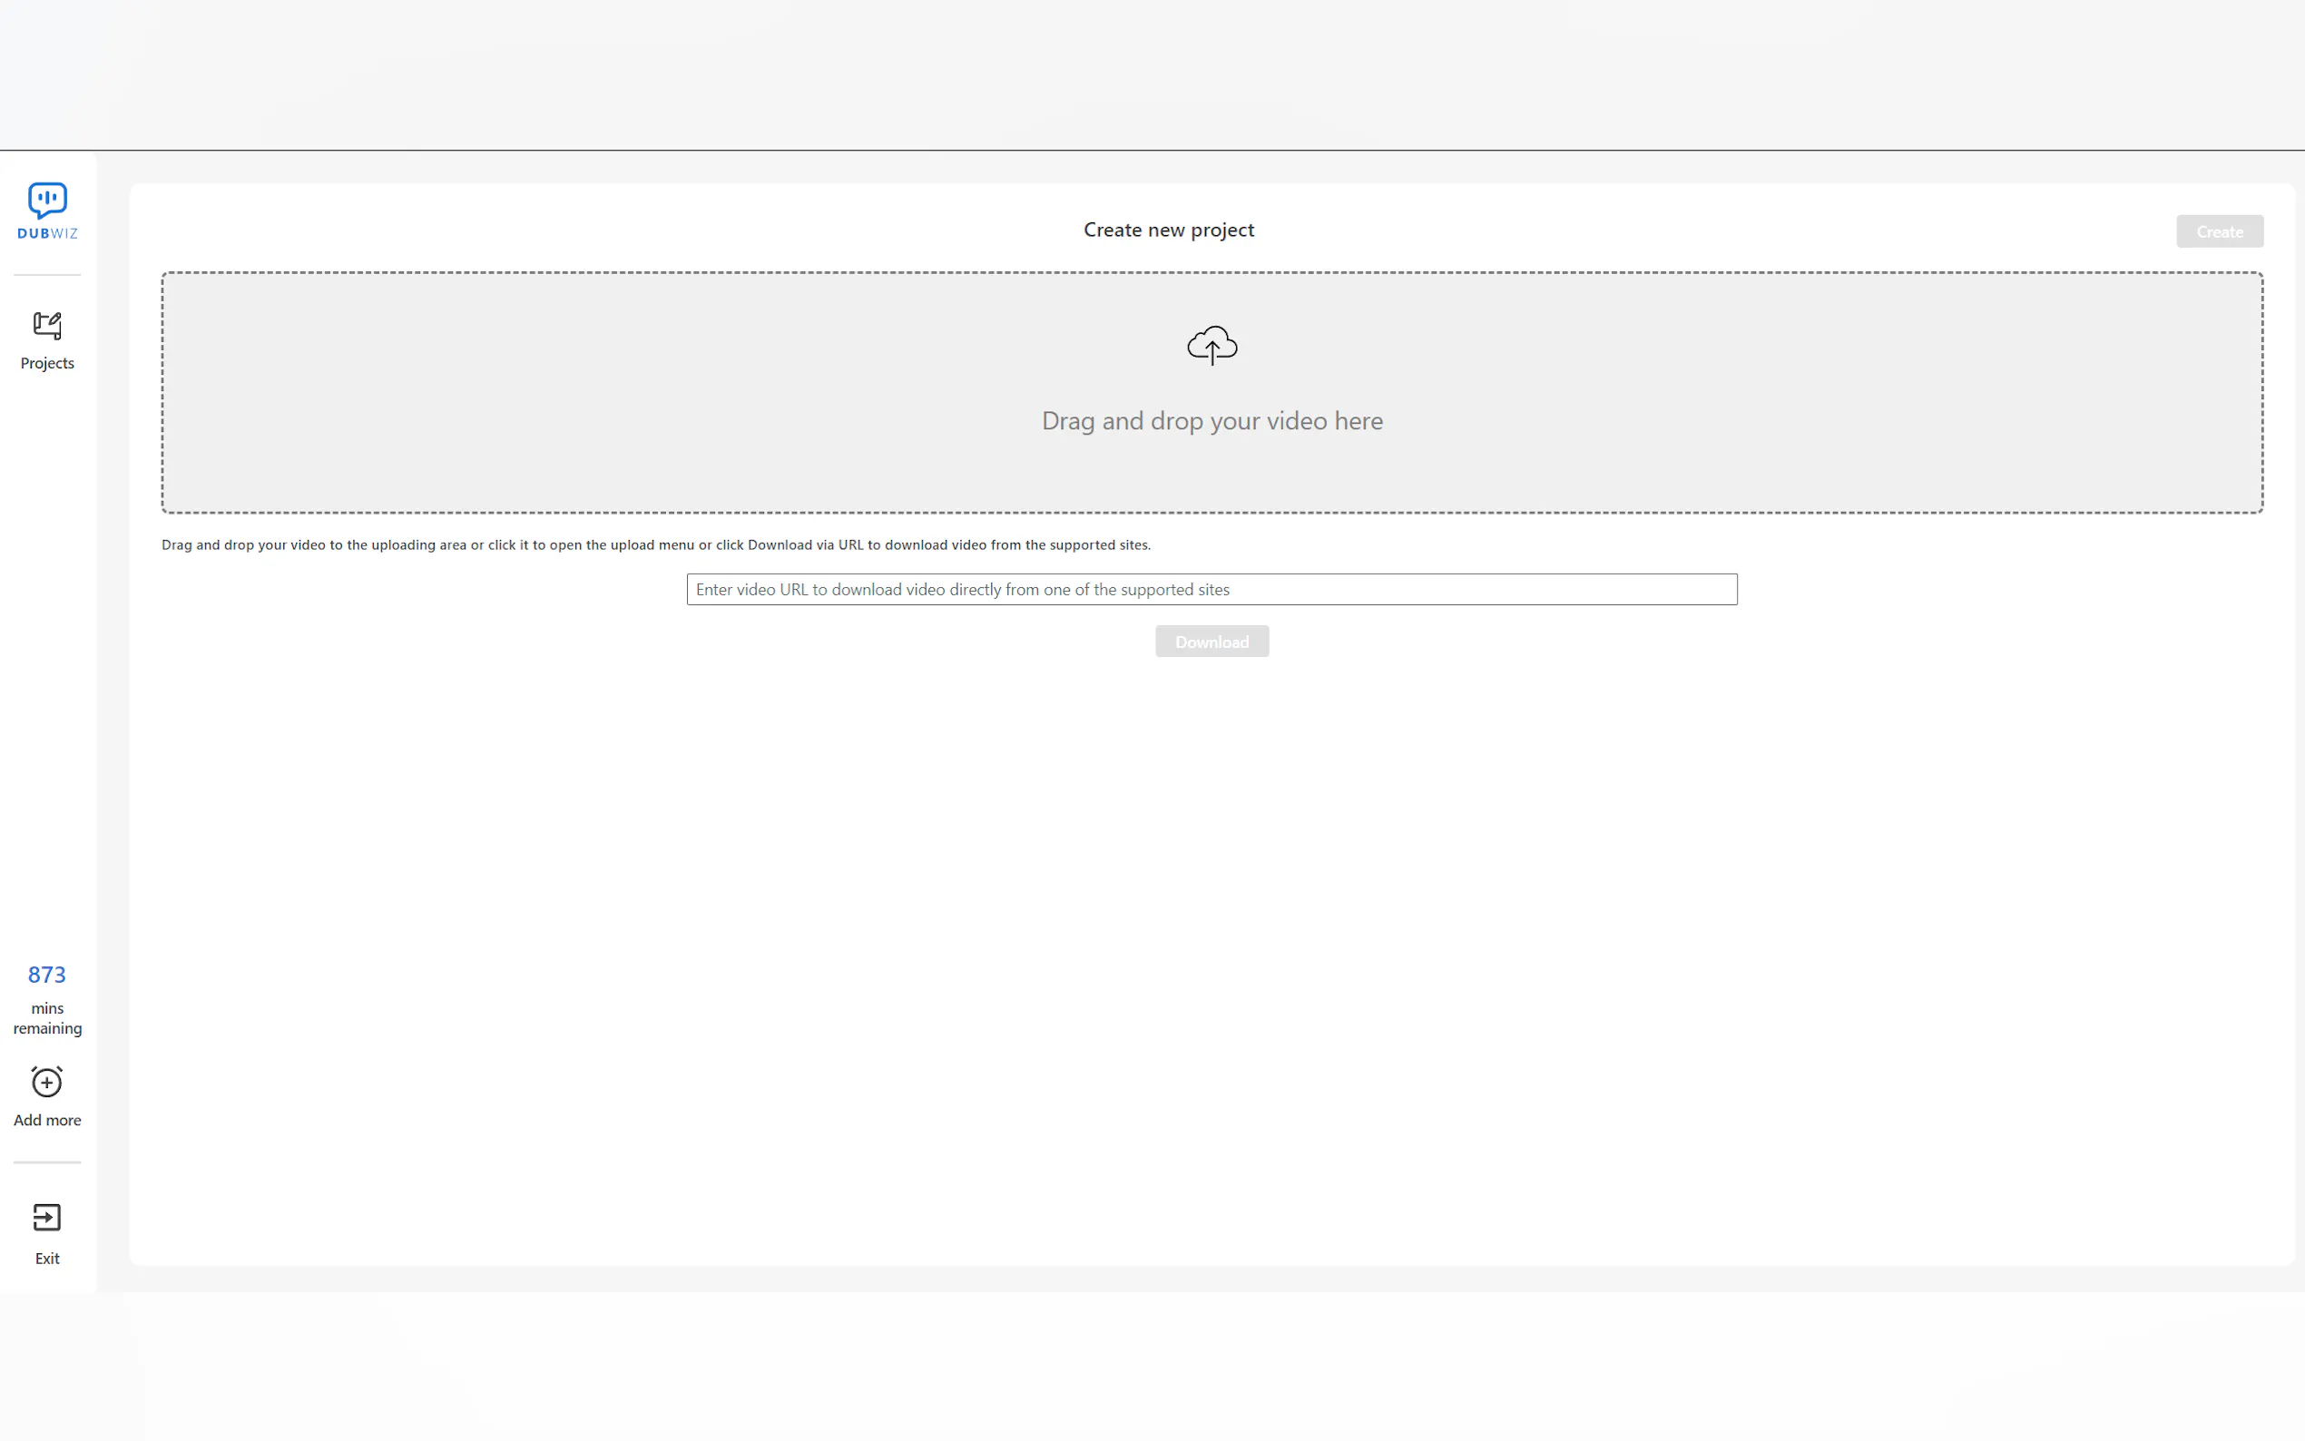Click the 'Drag and drop your video here' text
The height and width of the screenshot is (1441, 2305).
tap(1211, 420)
